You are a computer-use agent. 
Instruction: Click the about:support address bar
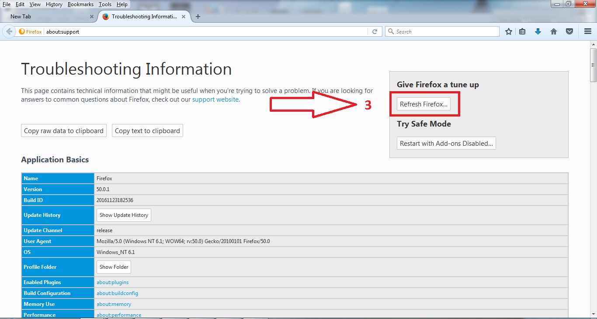click(205, 32)
